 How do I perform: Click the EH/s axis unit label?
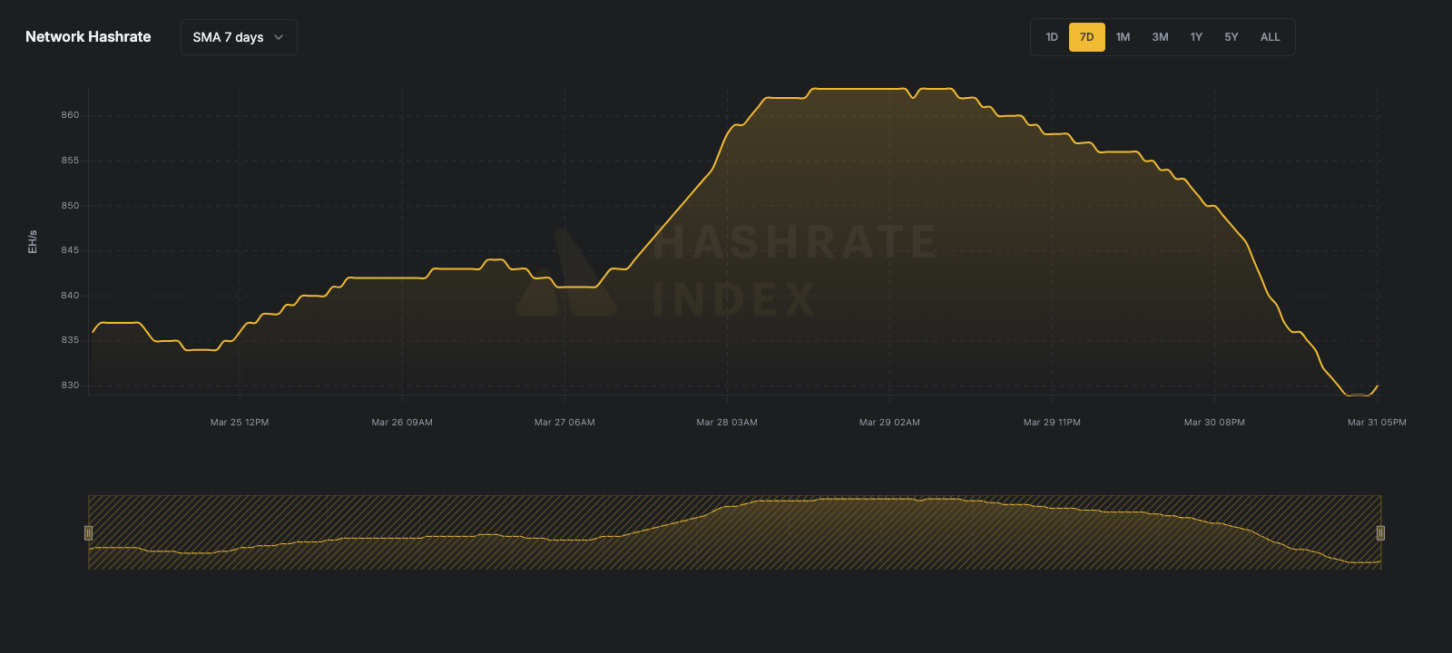point(33,241)
